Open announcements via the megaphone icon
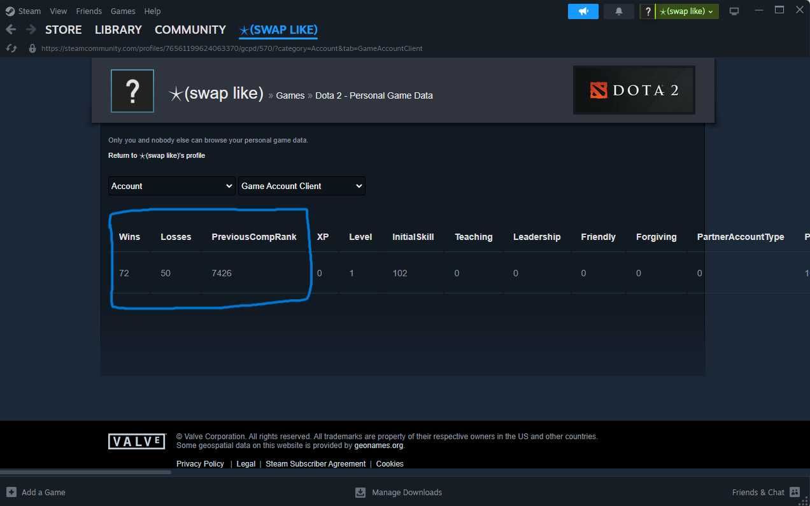Screen dimensions: 810x506 click(x=583, y=11)
